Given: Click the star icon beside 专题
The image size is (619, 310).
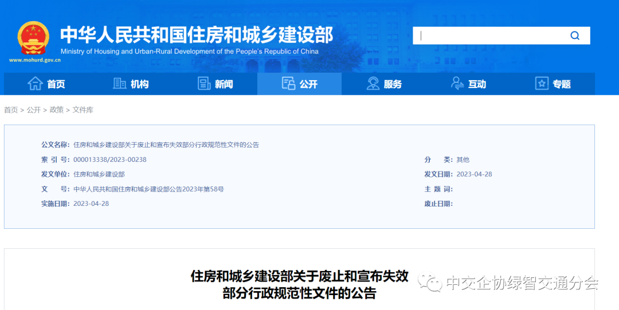Looking at the screenshot, I should pos(542,84).
